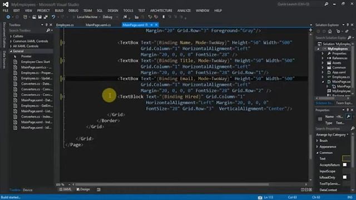
Task: Click the Open File toolbar icon
Action: pyautogui.click(x=34, y=17)
